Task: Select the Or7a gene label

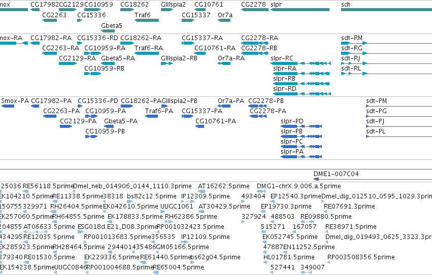Action: [225, 15]
